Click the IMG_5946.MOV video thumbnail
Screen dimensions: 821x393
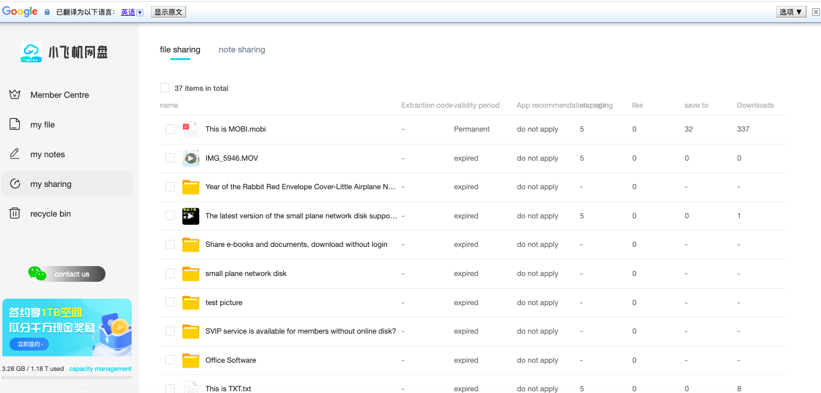pos(191,158)
